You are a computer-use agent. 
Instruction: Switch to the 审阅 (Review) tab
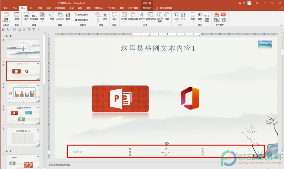(x=80, y=8)
